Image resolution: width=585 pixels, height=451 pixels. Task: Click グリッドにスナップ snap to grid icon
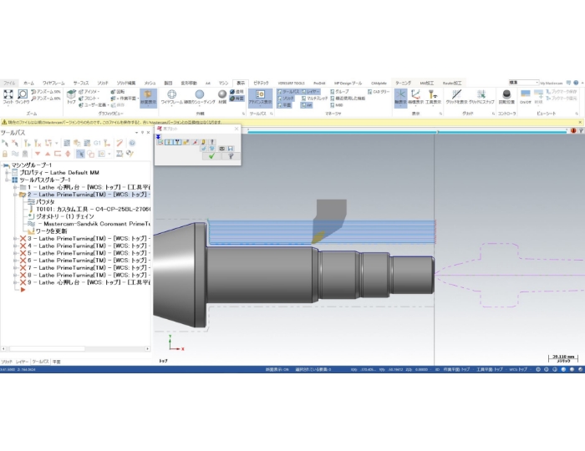tap(481, 94)
